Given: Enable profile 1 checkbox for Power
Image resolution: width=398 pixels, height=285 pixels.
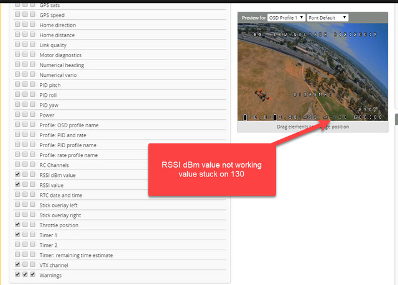Looking at the screenshot, I should [x=17, y=114].
